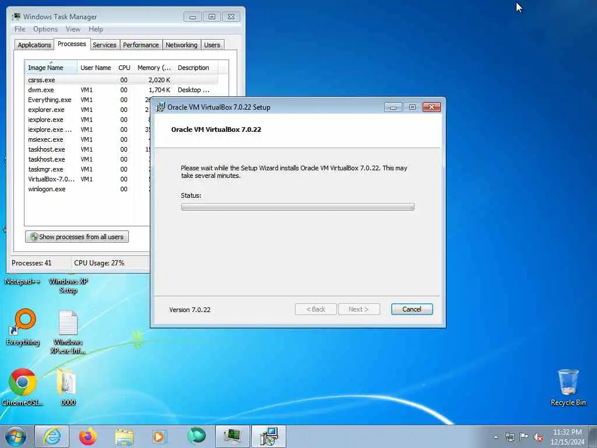Switch to the Processes tab

[72, 44]
